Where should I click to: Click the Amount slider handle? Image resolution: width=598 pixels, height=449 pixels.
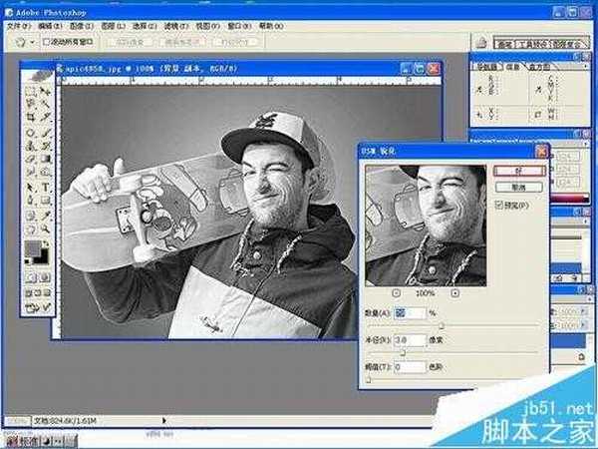(442, 325)
